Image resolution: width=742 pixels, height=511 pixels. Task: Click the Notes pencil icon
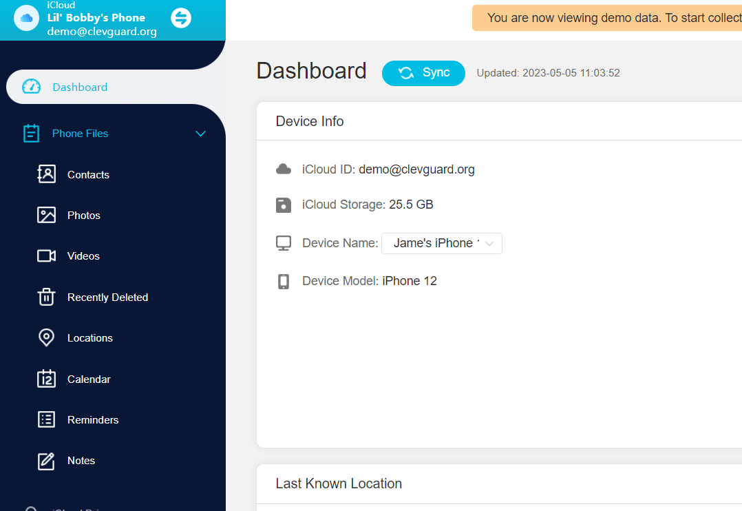(46, 460)
